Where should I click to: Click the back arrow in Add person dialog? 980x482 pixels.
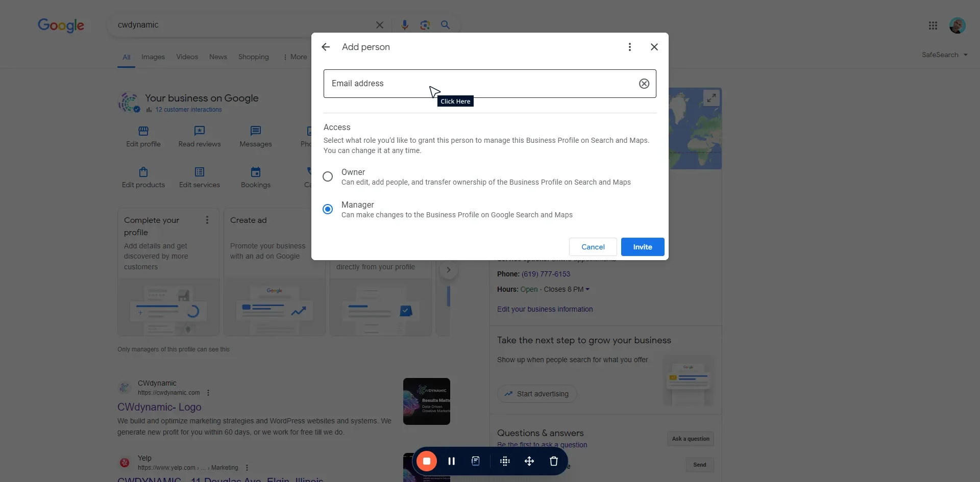pos(326,47)
